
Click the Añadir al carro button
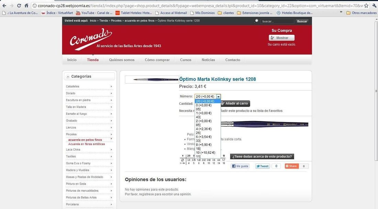(x=235, y=103)
